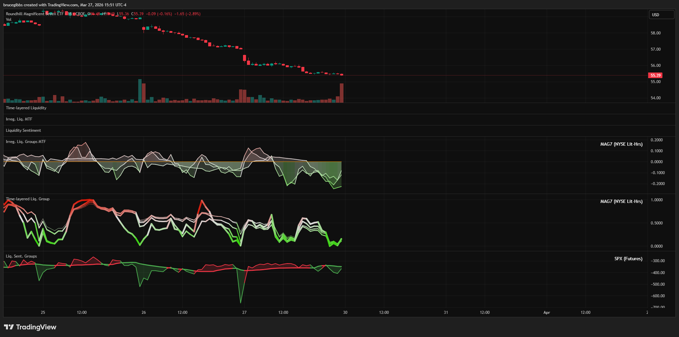Expand the Liquidity Sentiment pane
679x337 pixels.
(x=23, y=130)
